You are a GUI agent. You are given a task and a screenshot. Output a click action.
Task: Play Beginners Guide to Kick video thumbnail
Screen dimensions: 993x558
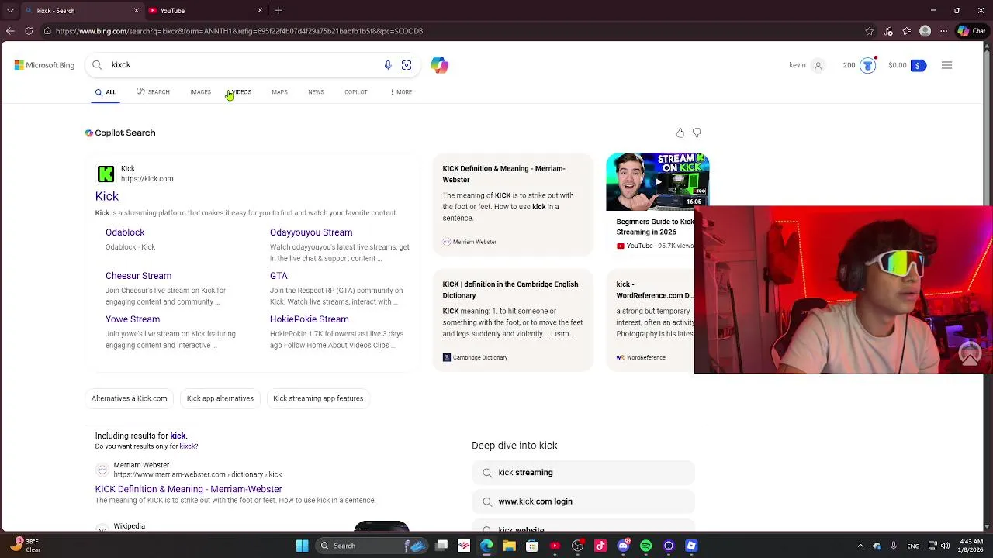coord(657,182)
